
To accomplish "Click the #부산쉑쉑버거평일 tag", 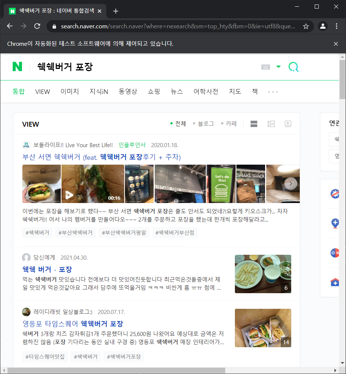I will (124, 232).
